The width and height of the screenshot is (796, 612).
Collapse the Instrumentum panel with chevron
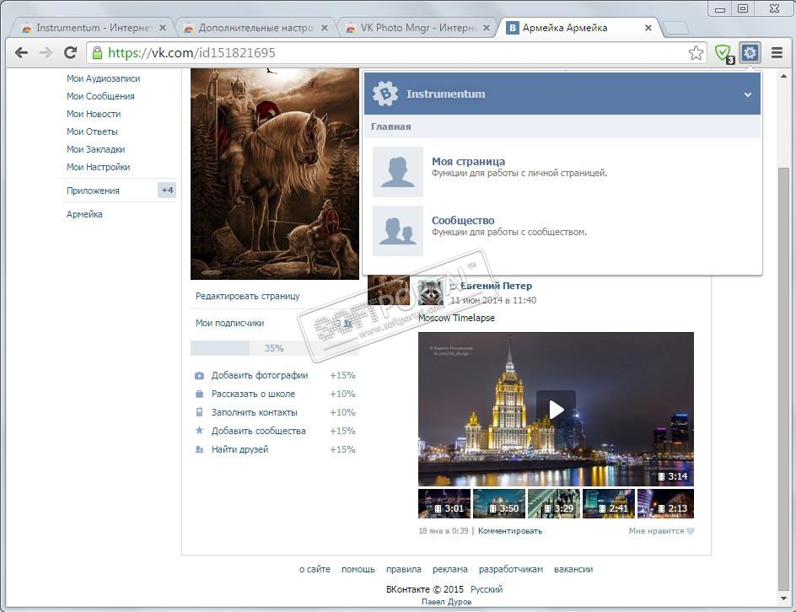pos(748,94)
